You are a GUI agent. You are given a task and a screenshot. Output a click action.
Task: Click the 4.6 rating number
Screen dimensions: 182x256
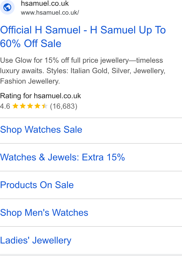coord(5,106)
